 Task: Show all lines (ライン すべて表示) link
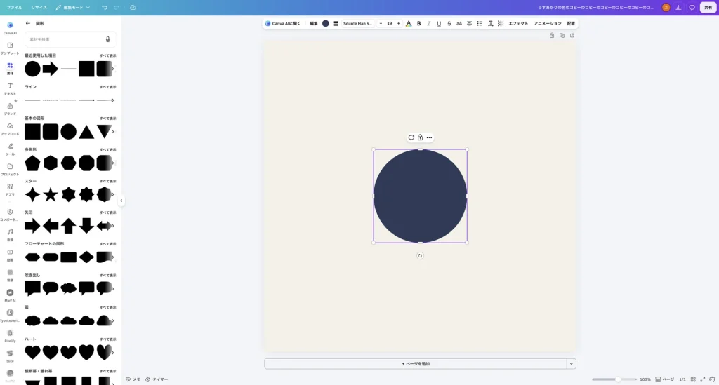click(107, 87)
